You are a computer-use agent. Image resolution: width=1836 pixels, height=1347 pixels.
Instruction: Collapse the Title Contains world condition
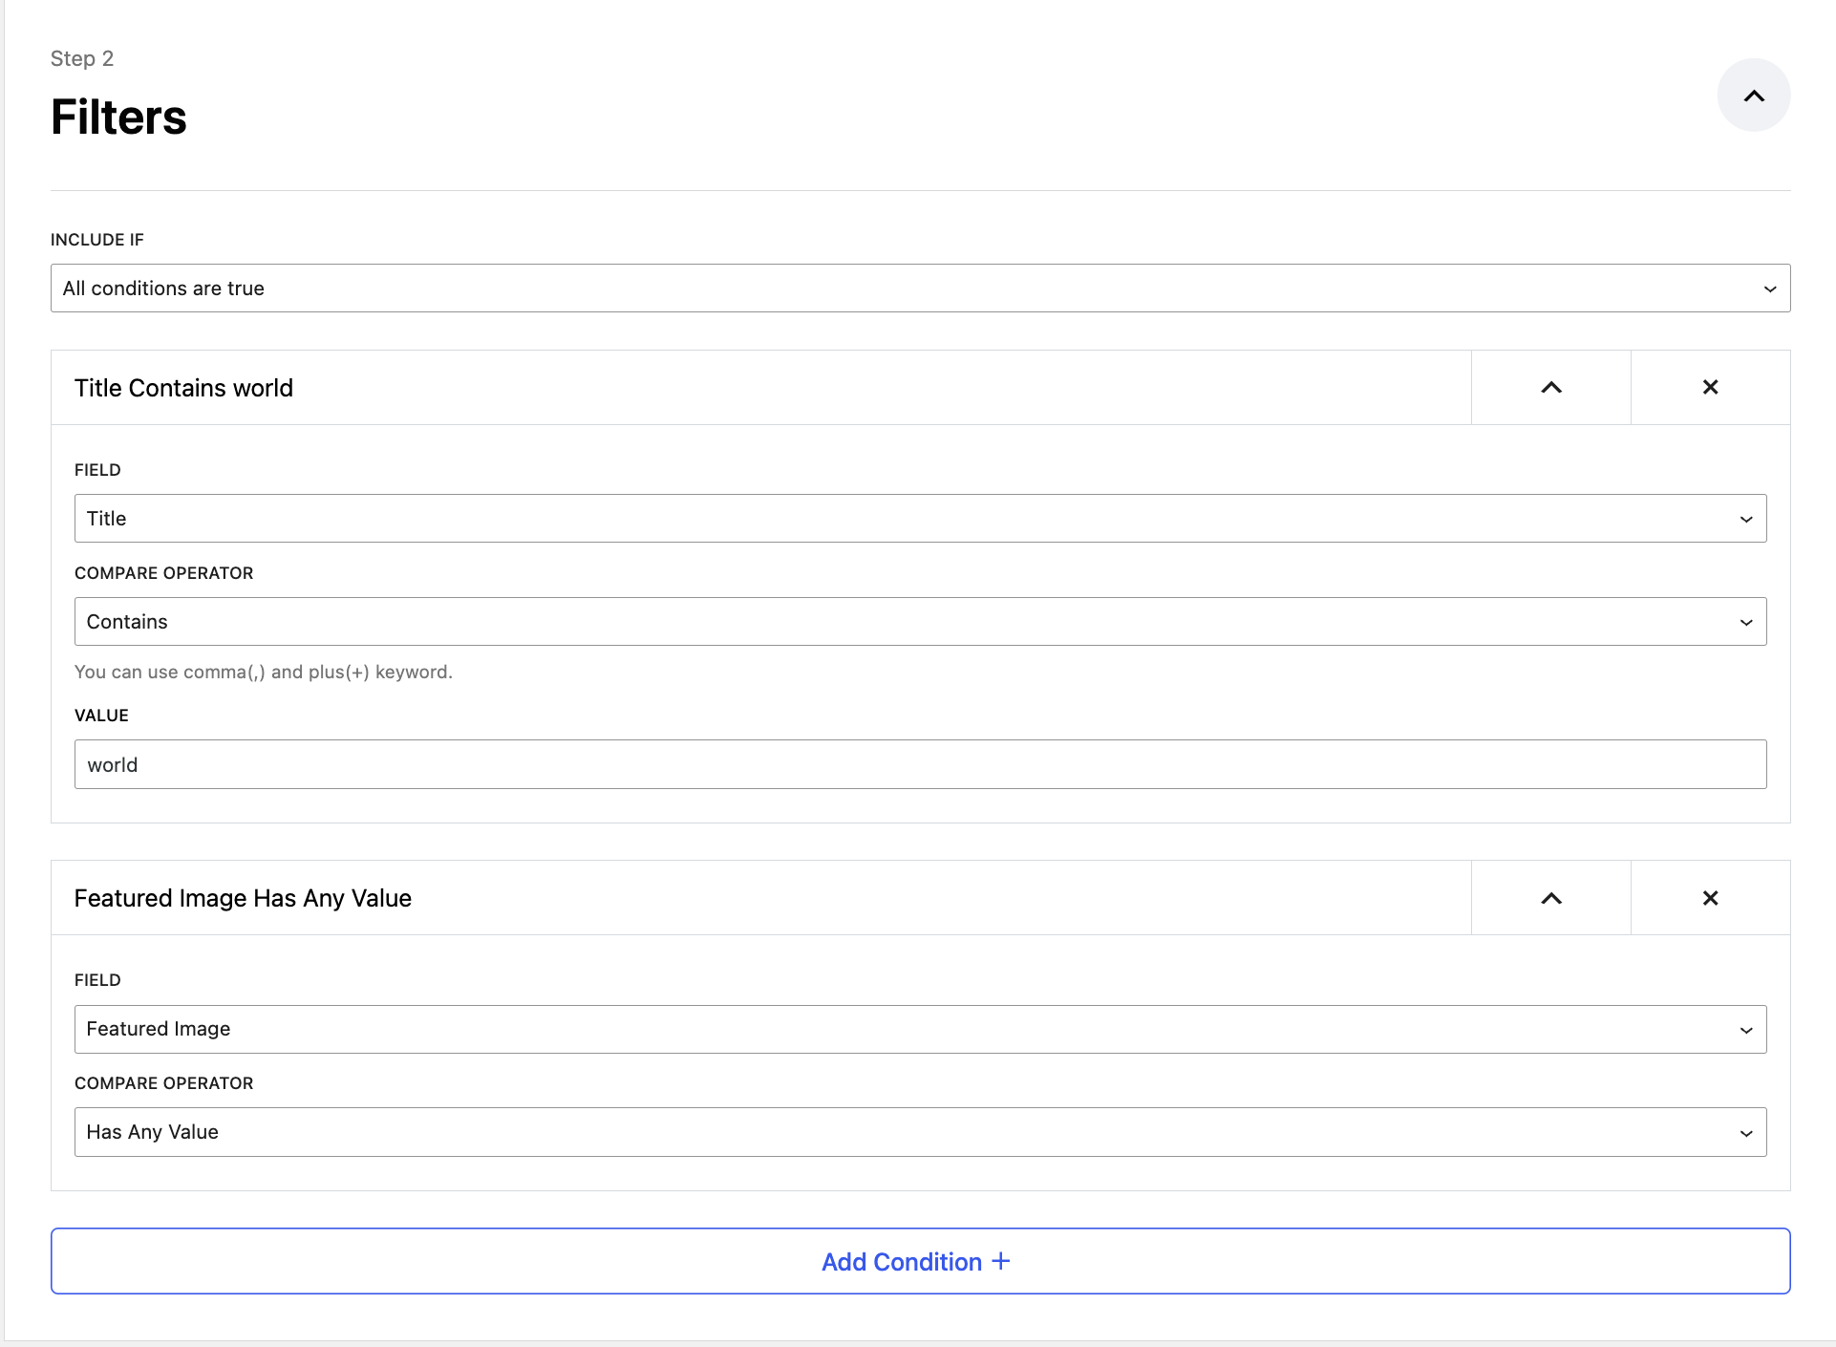pos(1550,388)
